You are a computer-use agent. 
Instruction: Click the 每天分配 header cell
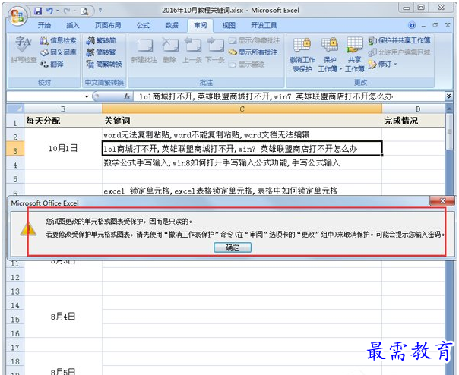(x=63, y=121)
